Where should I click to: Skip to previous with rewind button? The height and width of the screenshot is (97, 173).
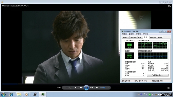81,88
